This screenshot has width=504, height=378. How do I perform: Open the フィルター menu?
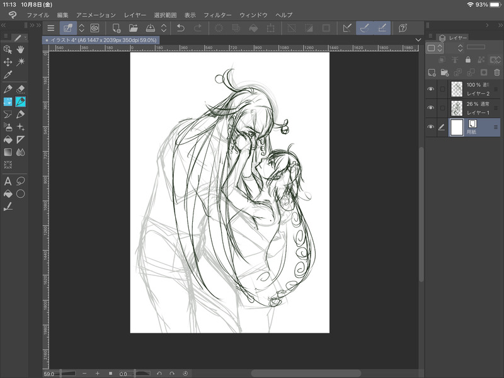pyautogui.click(x=217, y=14)
